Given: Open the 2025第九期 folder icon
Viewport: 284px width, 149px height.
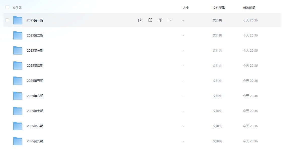Looking at the screenshot, I should [x=18, y=141].
